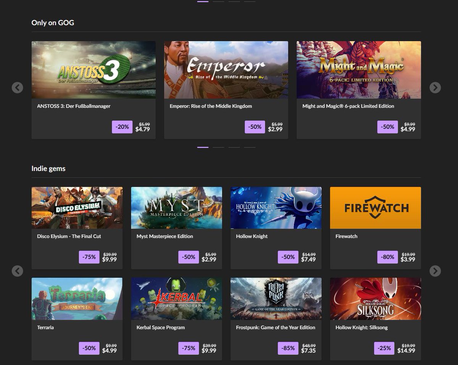Click Hollow Knight: Silksong title text

coord(361,327)
